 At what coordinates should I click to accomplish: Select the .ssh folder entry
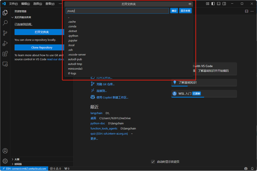128,50
